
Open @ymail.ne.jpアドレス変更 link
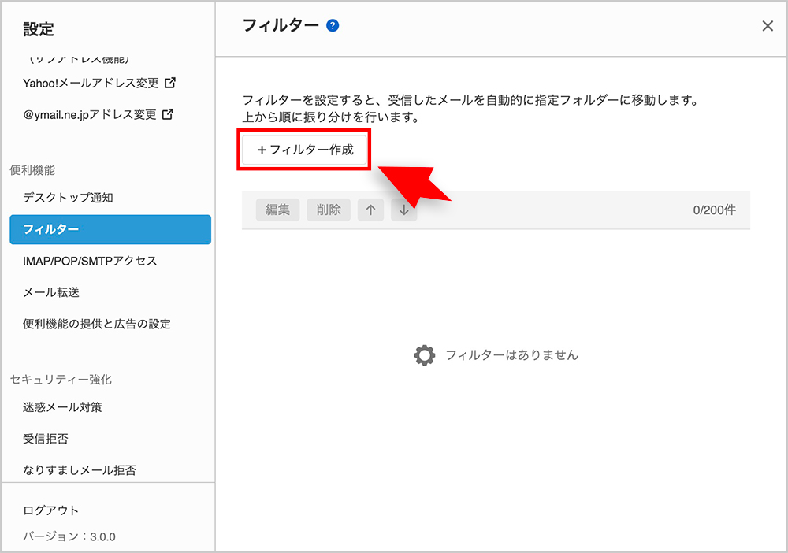[90, 114]
